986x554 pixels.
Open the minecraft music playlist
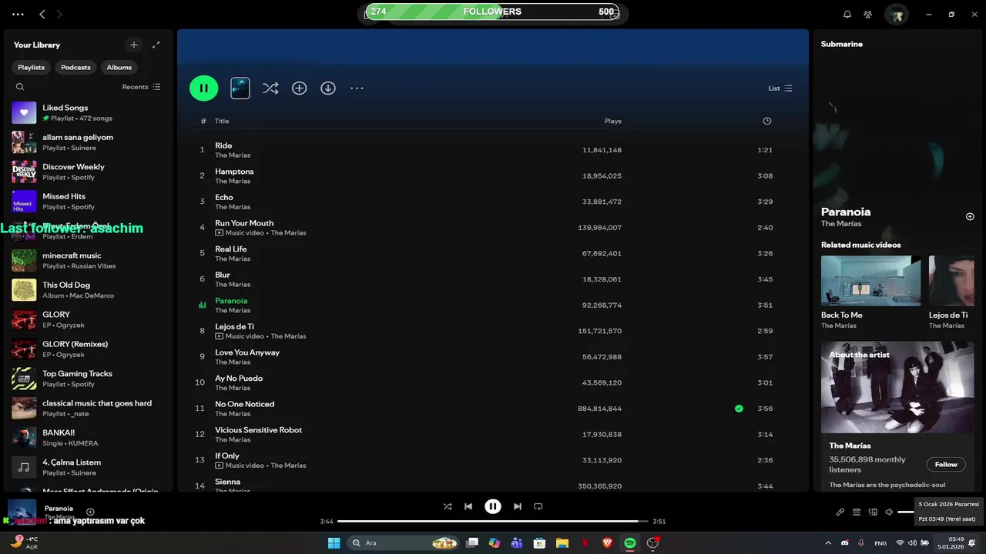(88, 260)
